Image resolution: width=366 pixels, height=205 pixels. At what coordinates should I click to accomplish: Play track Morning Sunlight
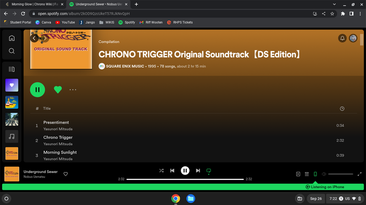coord(60,152)
